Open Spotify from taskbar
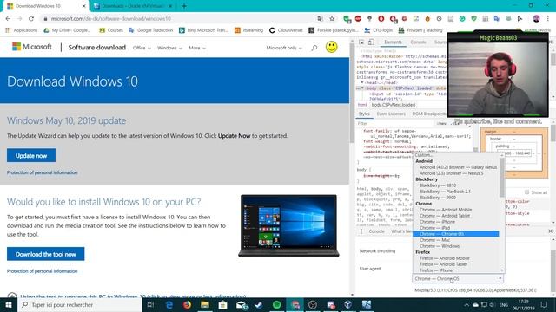 276,304
